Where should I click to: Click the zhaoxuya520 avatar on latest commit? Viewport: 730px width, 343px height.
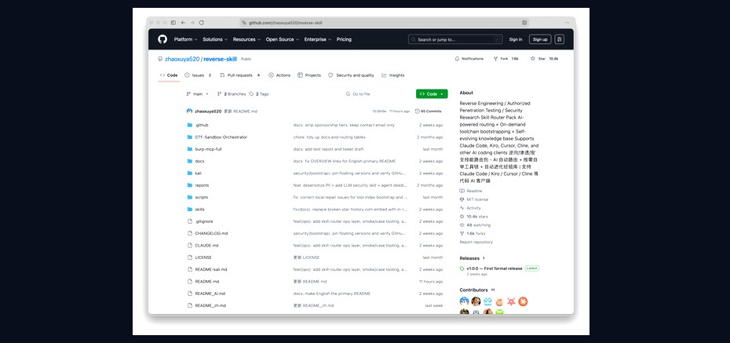(x=189, y=111)
